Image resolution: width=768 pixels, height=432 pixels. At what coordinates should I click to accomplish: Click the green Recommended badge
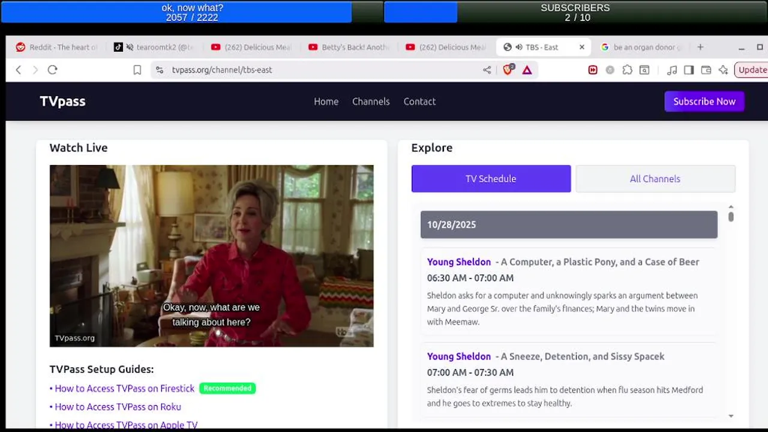pyautogui.click(x=227, y=388)
